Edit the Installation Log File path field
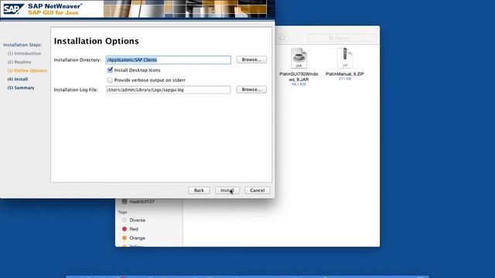The height and width of the screenshot is (278, 495). 169,90
